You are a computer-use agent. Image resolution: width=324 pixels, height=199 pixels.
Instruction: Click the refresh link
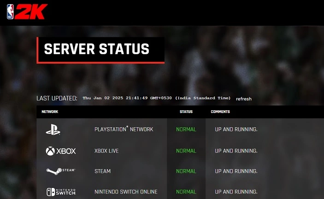coord(244,99)
